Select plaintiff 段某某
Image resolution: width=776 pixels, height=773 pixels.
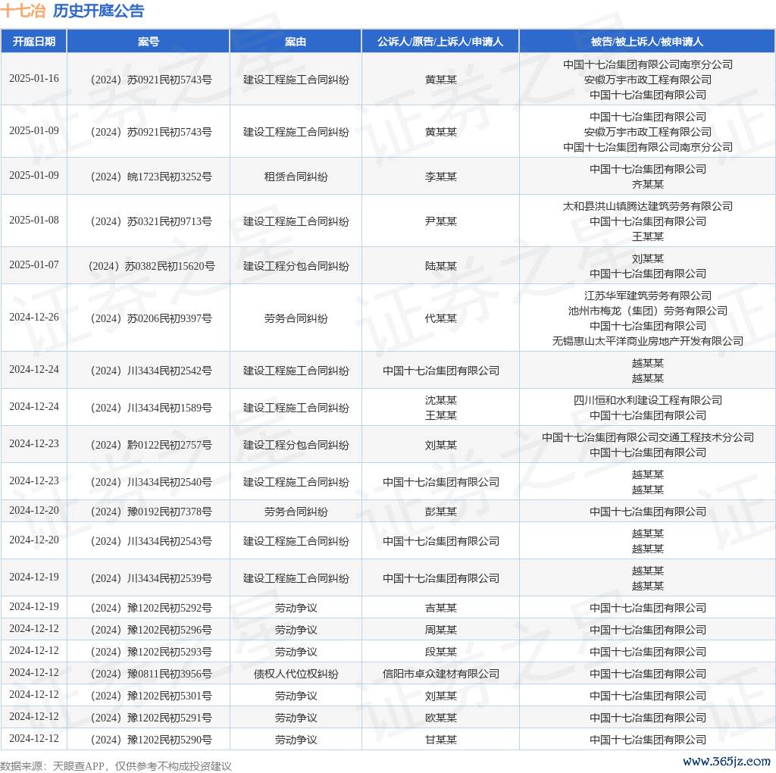(440, 652)
